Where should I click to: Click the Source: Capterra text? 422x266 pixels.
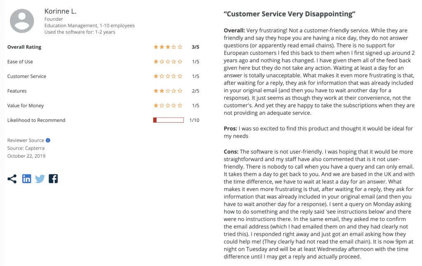click(26, 148)
